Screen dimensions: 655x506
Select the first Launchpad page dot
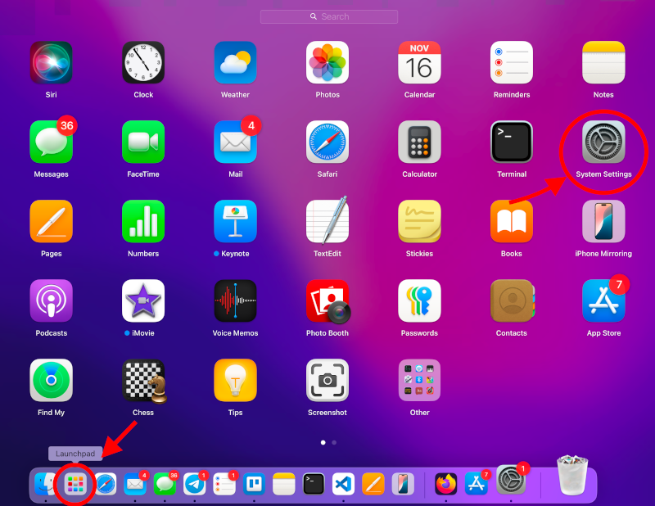[323, 442]
